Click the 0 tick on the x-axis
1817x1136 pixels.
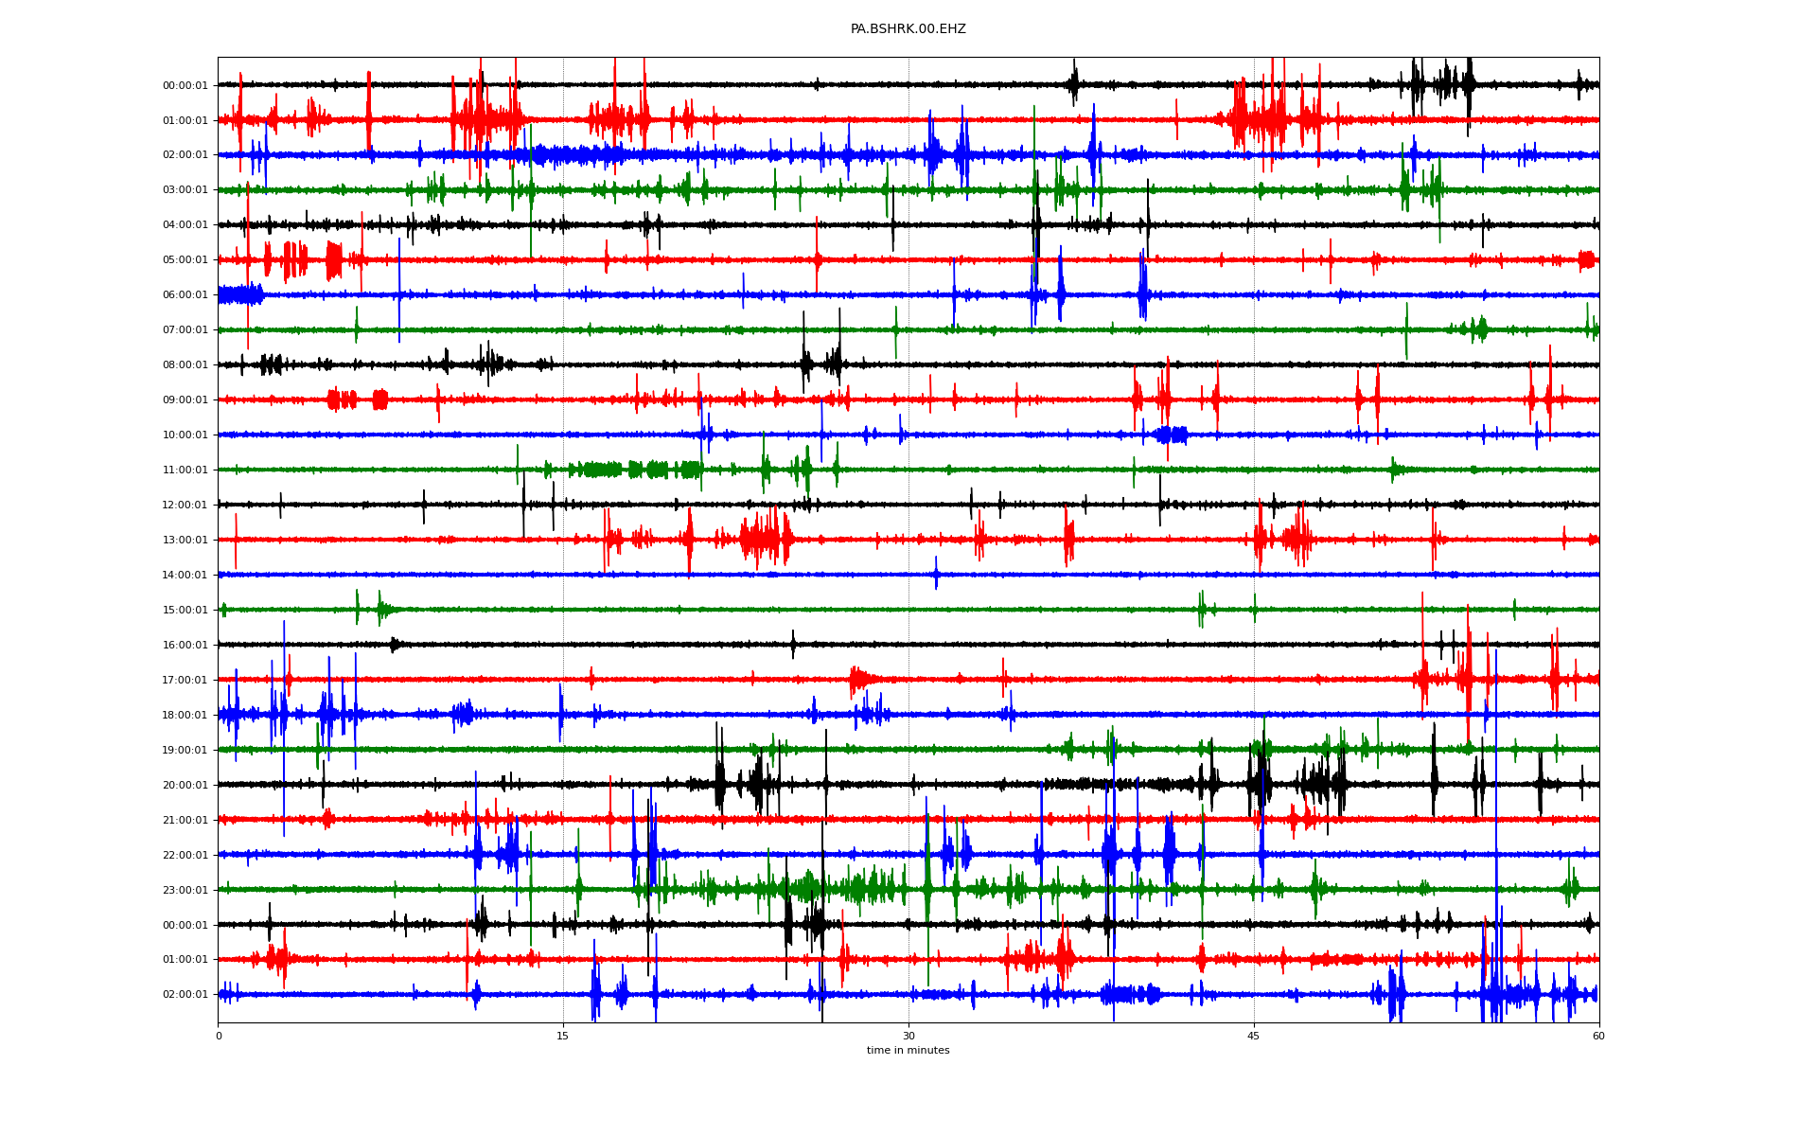coord(219,1036)
